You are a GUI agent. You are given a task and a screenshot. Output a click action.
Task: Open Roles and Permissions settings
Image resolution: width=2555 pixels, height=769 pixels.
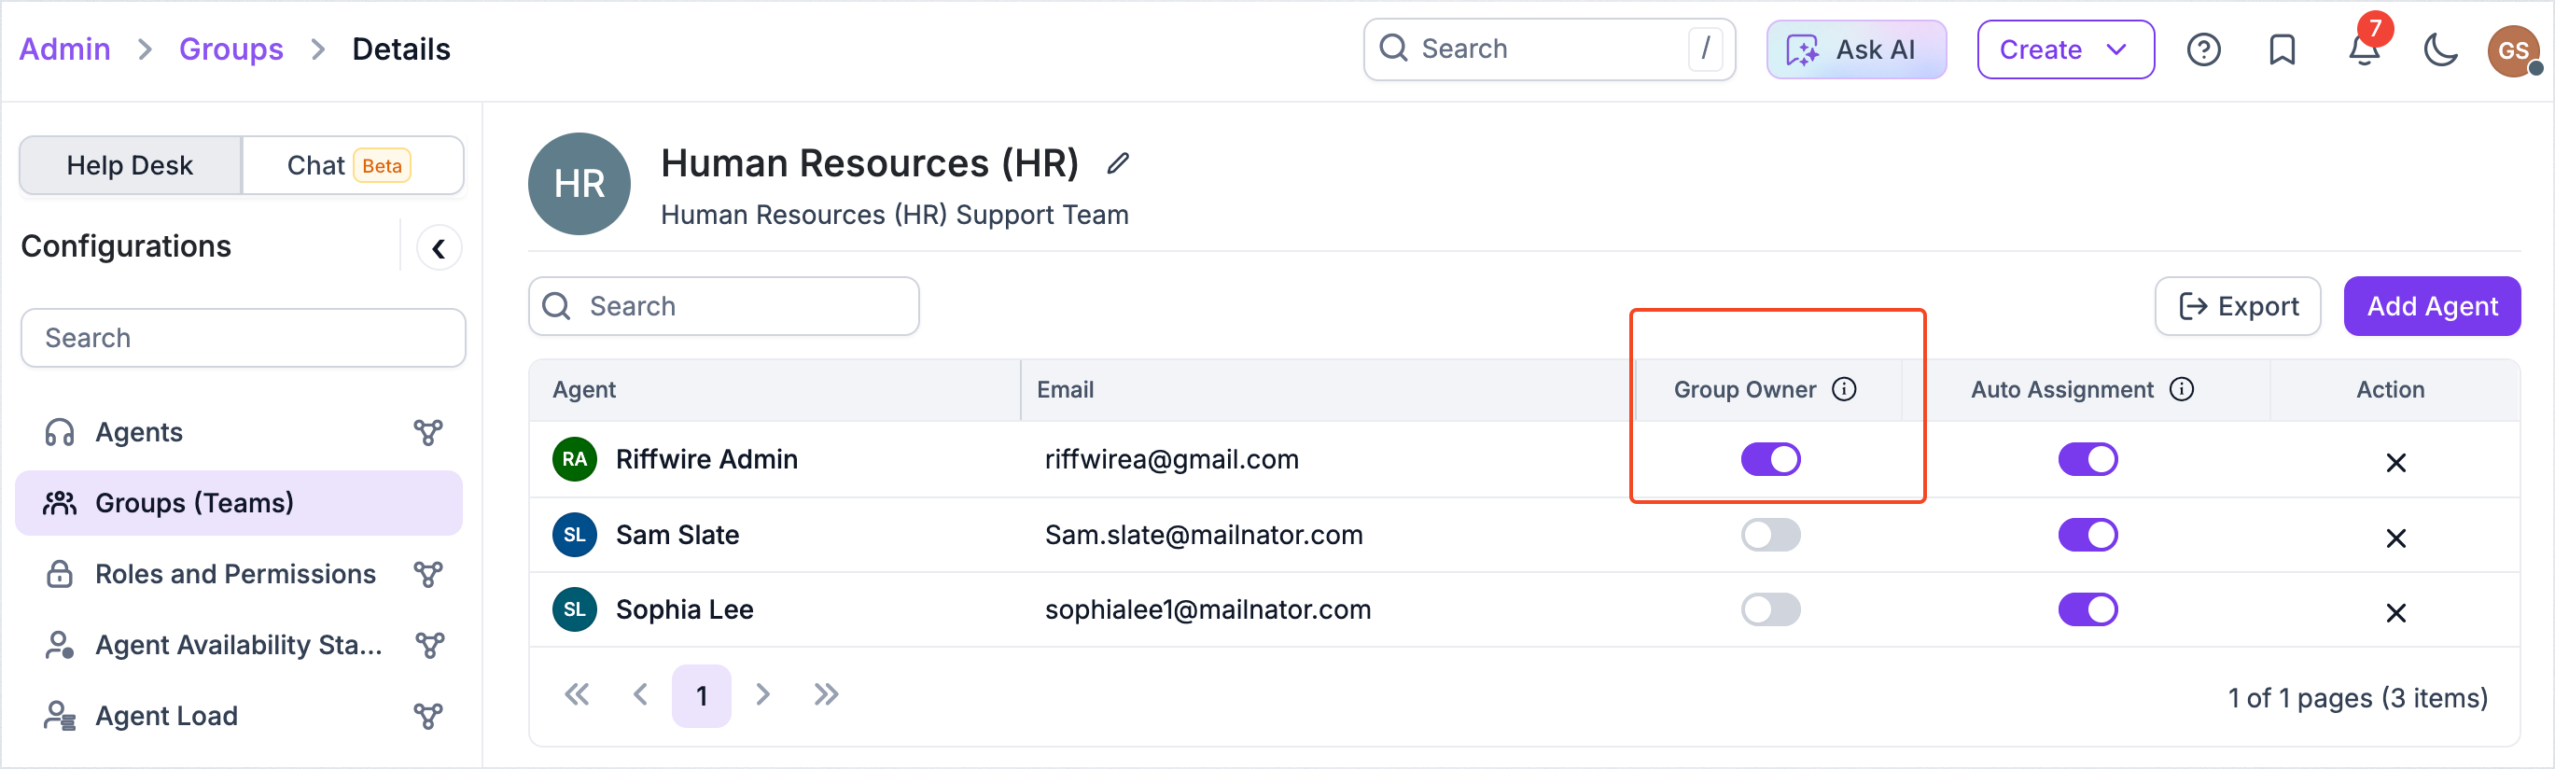pyautogui.click(x=238, y=575)
